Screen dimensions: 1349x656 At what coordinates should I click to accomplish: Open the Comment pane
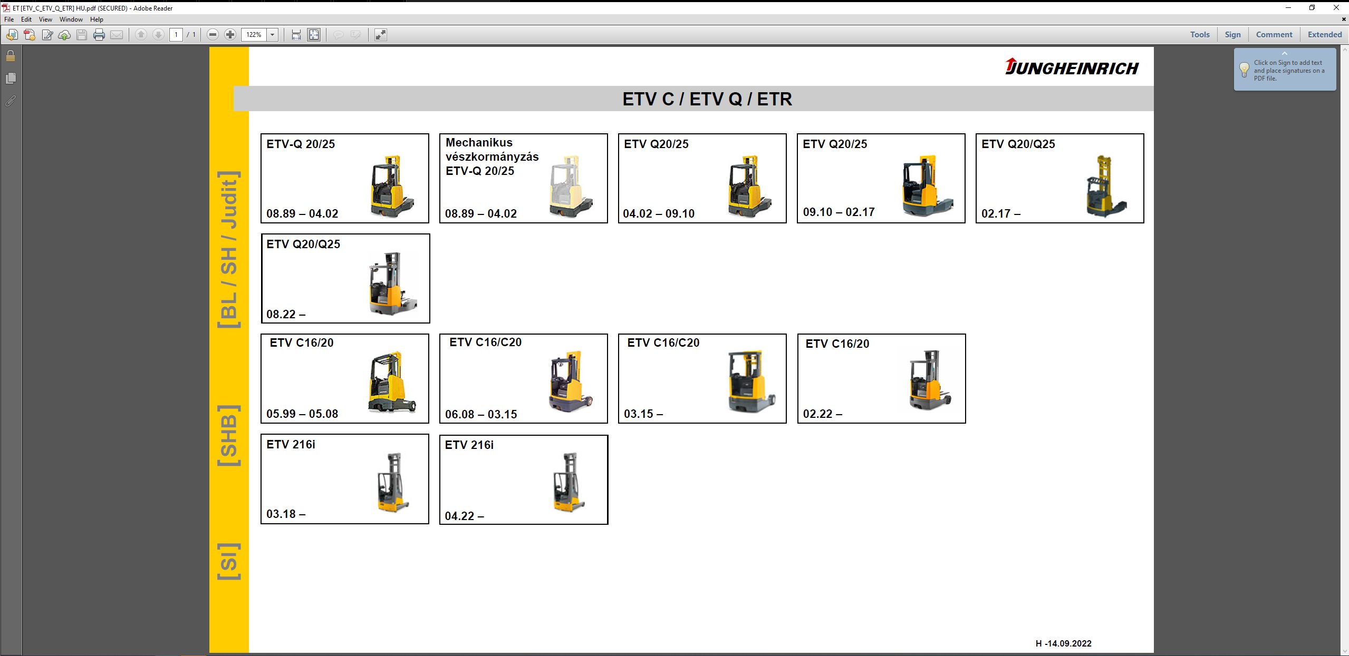point(1274,35)
